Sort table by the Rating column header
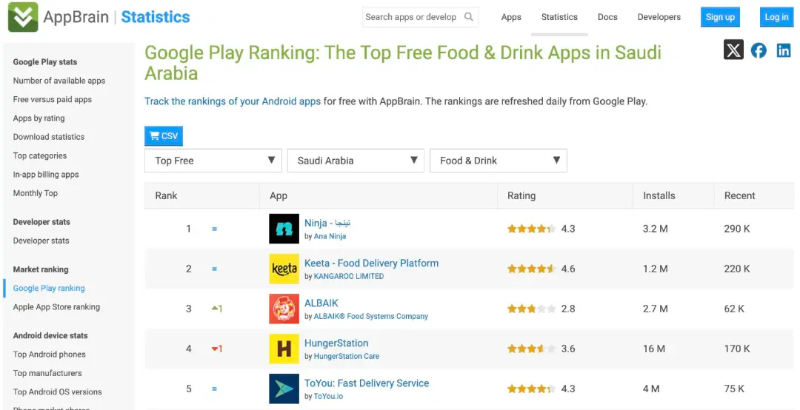This screenshot has width=800, height=410. pyautogui.click(x=521, y=196)
